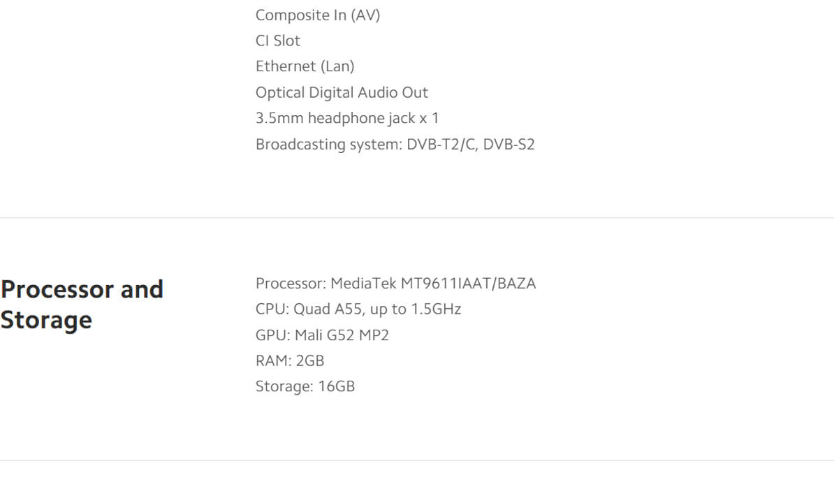834x489 pixels.
Task: Select the "MediaTek MT9611IAAT/BAZA" model text
Action: coord(433,284)
